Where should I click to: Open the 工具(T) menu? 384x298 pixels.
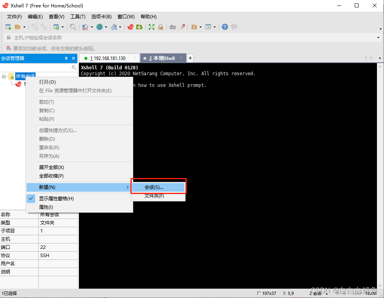tap(78, 17)
